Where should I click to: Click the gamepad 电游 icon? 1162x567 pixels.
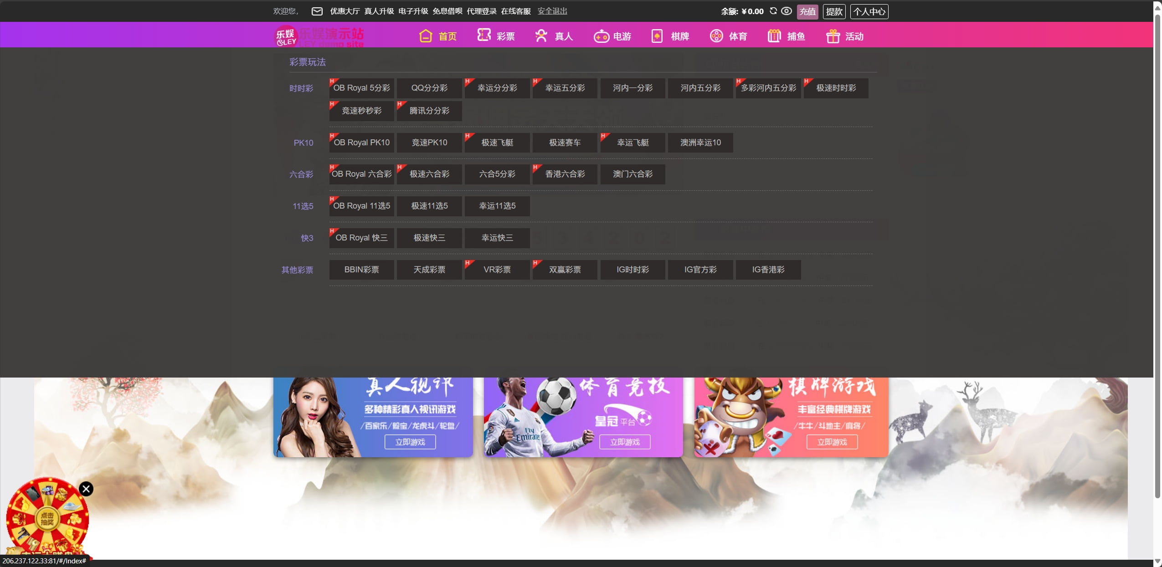pos(601,36)
